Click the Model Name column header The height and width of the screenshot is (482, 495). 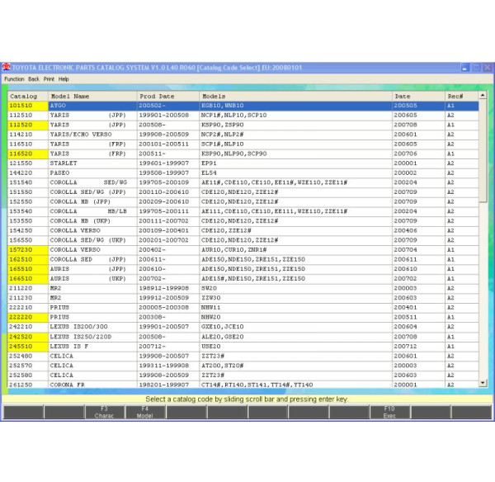click(70, 97)
